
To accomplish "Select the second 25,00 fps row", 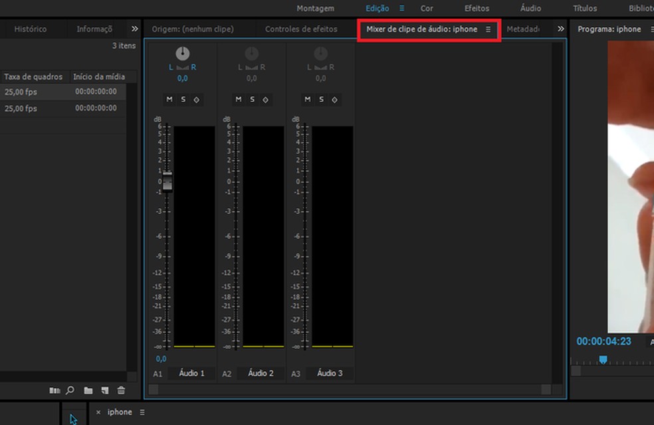I will tap(62, 108).
